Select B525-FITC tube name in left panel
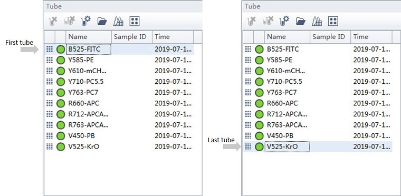 point(84,49)
